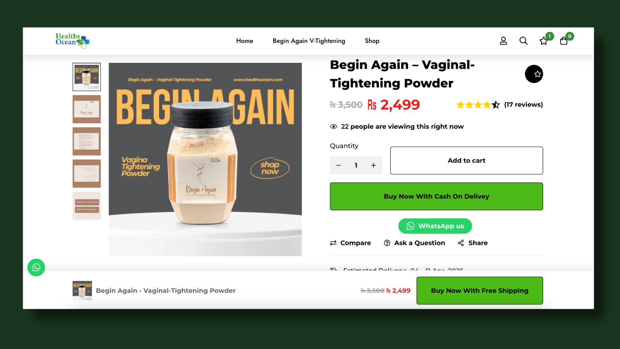620x349 pixels.
Task: Open Begin Again V-Tightening menu item
Action: tap(309, 41)
